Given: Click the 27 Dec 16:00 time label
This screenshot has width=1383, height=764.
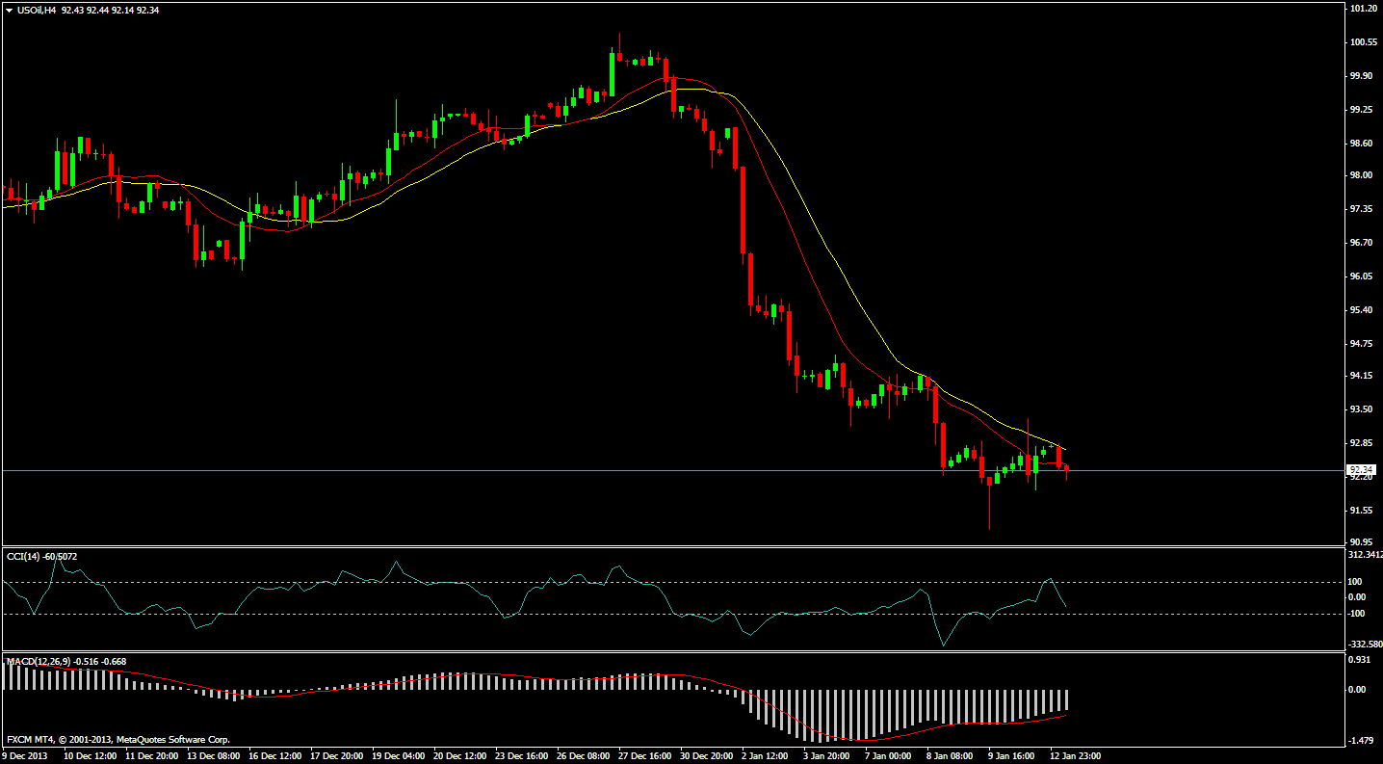Looking at the screenshot, I should point(644,756).
